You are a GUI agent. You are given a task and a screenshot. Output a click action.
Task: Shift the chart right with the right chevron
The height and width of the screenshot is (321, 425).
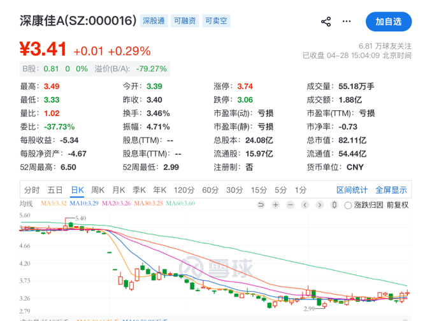[319, 205]
